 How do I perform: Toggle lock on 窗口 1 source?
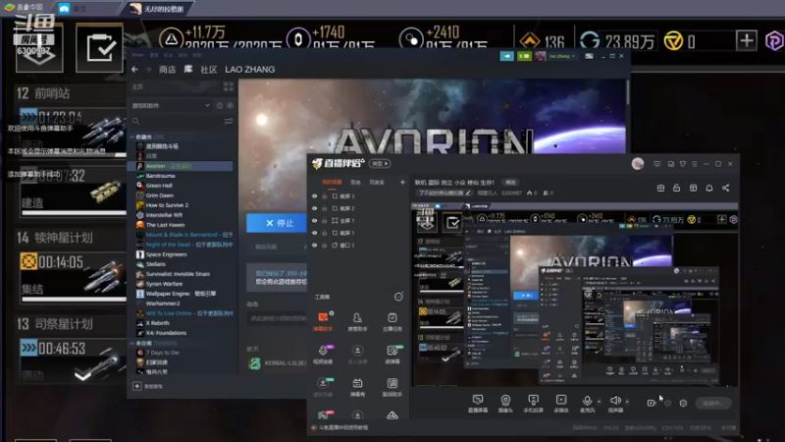[x=325, y=245]
